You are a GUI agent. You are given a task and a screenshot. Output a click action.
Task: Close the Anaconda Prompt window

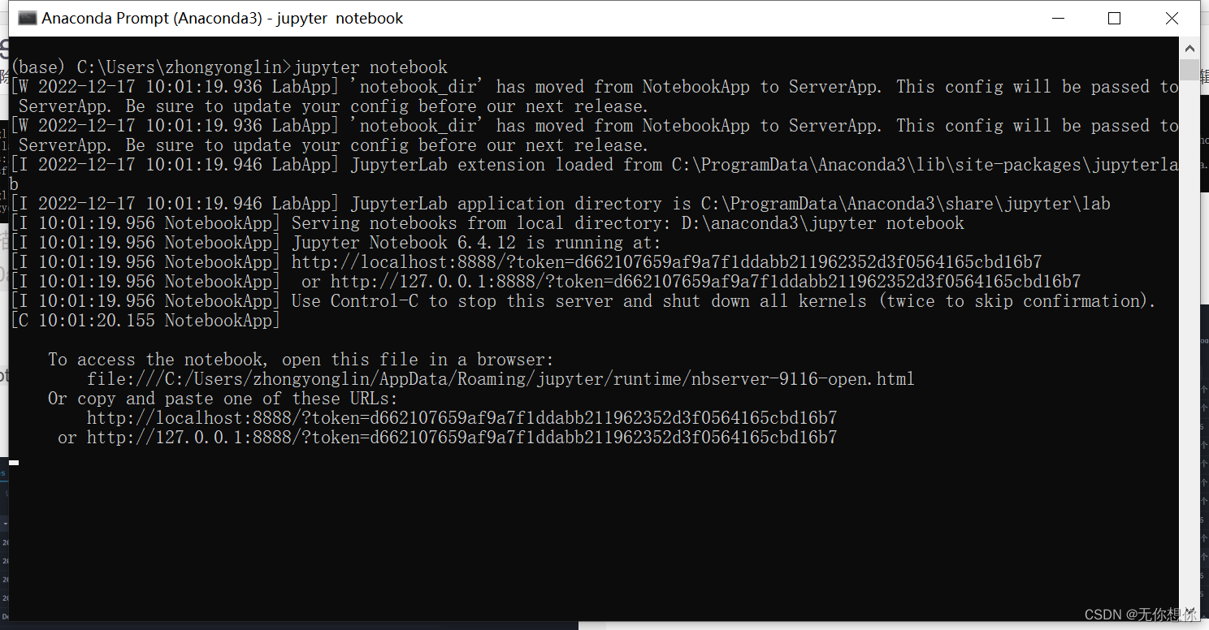coord(1172,18)
